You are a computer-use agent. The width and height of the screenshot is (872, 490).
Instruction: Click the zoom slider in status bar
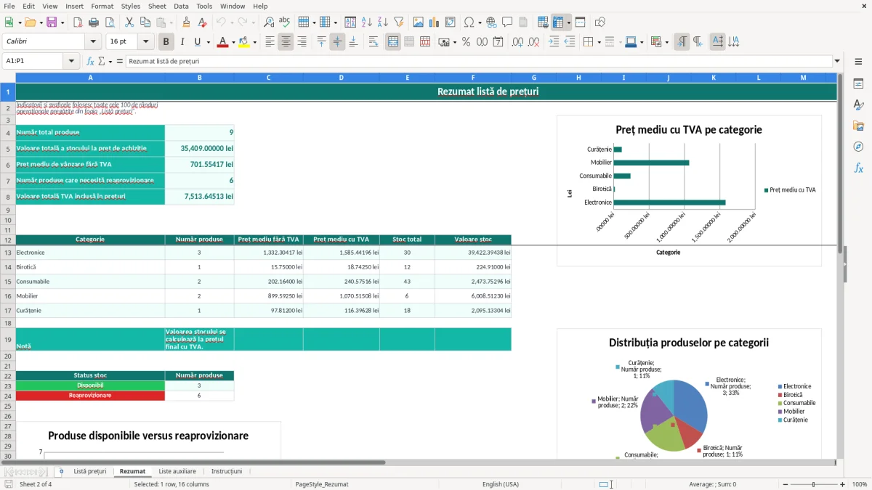tap(812, 484)
